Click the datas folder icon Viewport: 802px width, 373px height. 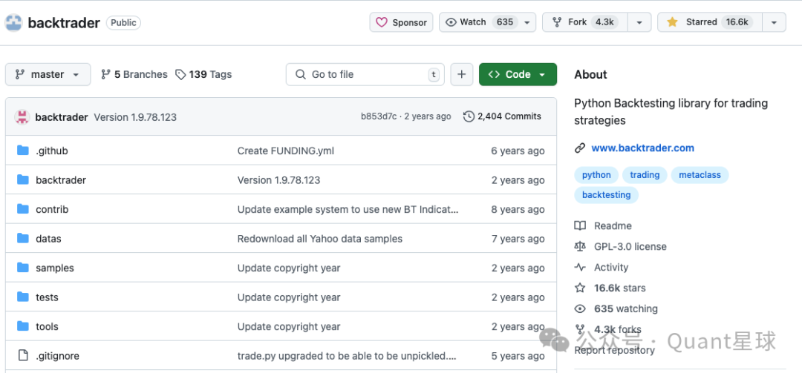(x=22, y=238)
